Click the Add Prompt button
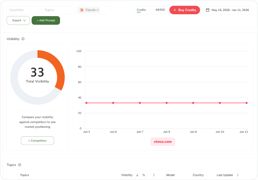This screenshot has width=258, height=180. tap(46, 20)
